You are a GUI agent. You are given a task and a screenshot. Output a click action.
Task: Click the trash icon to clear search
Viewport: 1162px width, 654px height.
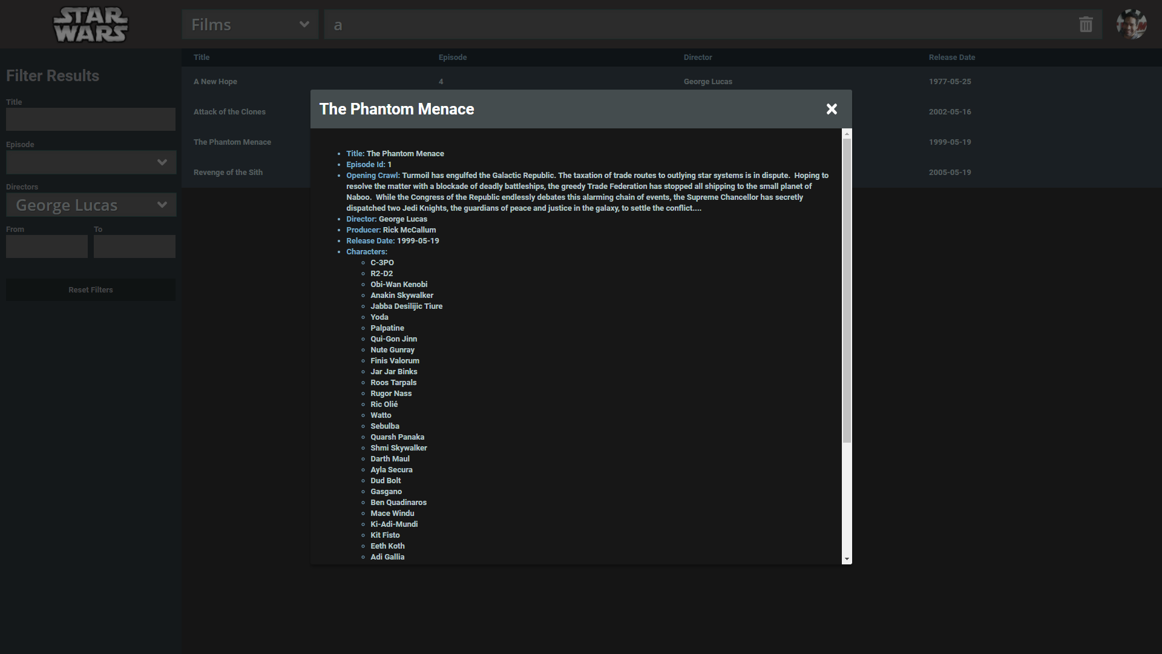pyautogui.click(x=1086, y=25)
